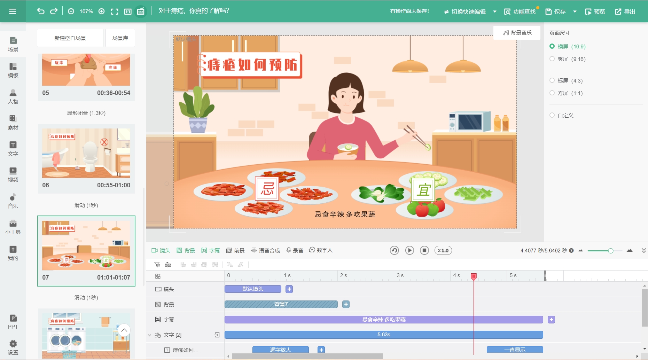
Task: Open the 人物 characters panel
Action: pyautogui.click(x=13, y=96)
